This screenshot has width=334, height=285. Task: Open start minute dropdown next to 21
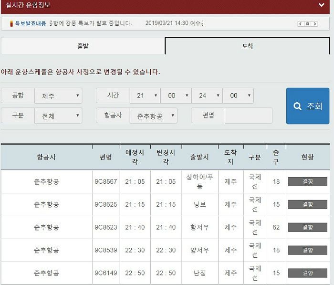pyautogui.click(x=176, y=95)
